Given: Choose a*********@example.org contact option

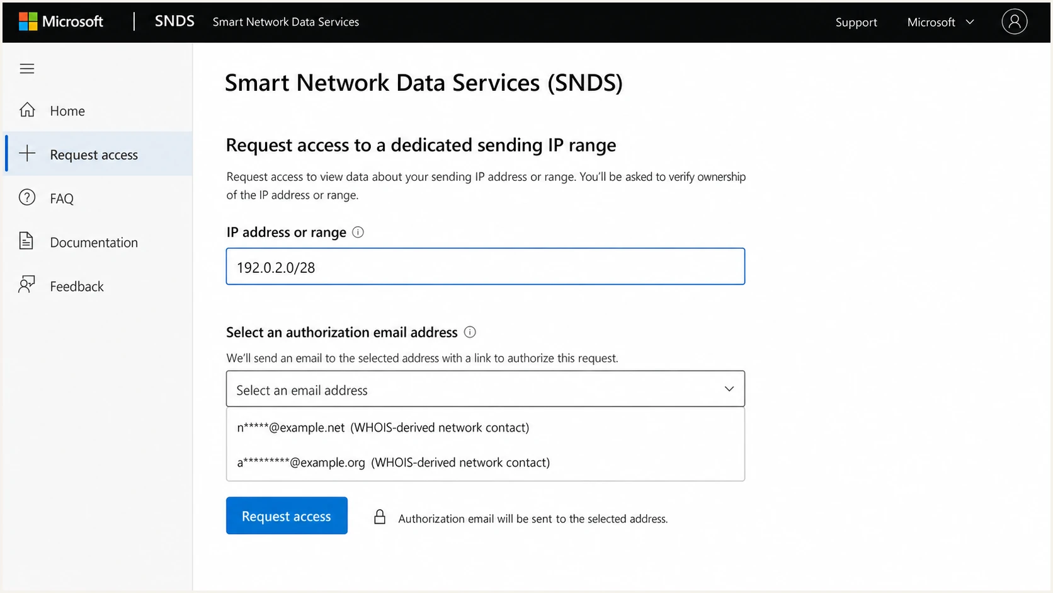Looking at the screenshot, I should tap(486, 463).
